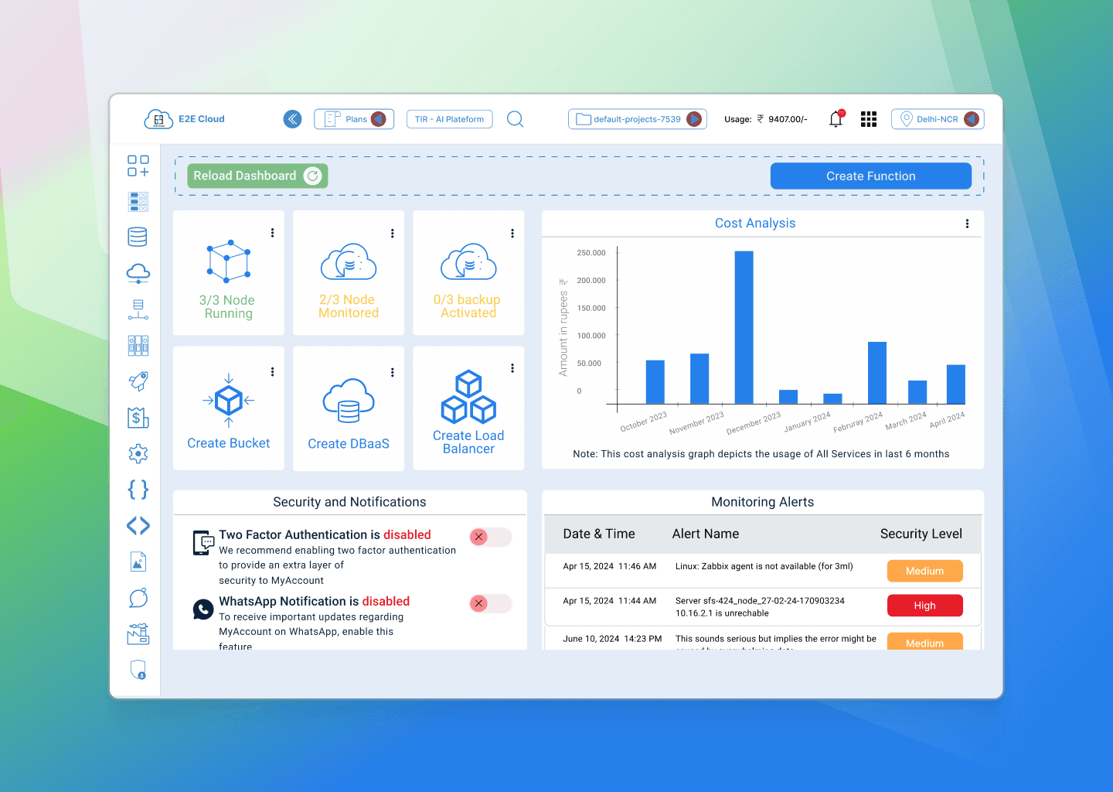
Task: Click the Create Load Balancer tile
Action: coord(468,408)
